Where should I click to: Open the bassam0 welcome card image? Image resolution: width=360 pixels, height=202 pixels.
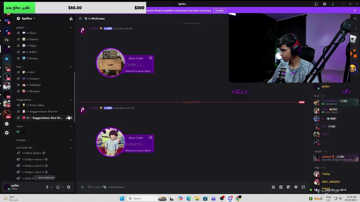(x=125, y=142)
